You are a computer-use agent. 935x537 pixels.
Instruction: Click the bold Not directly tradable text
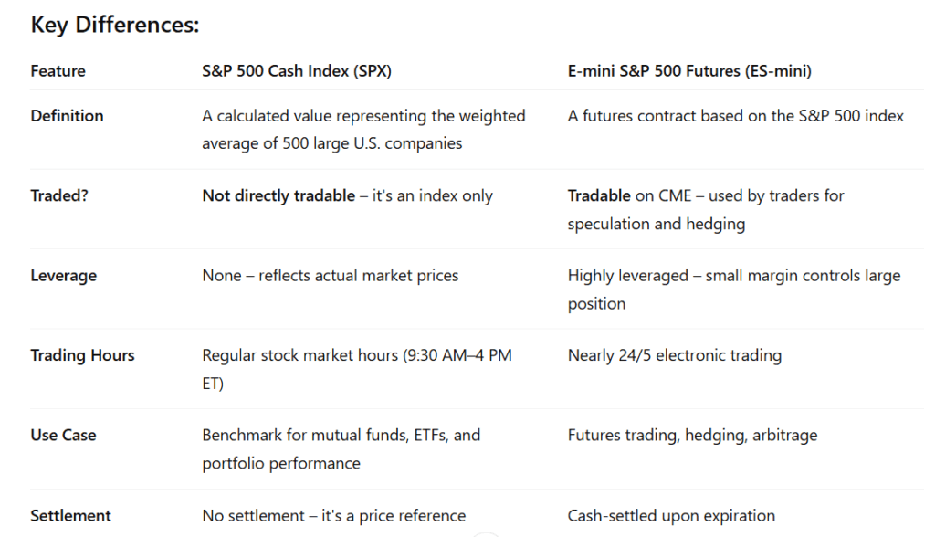(x=278, y=195)
